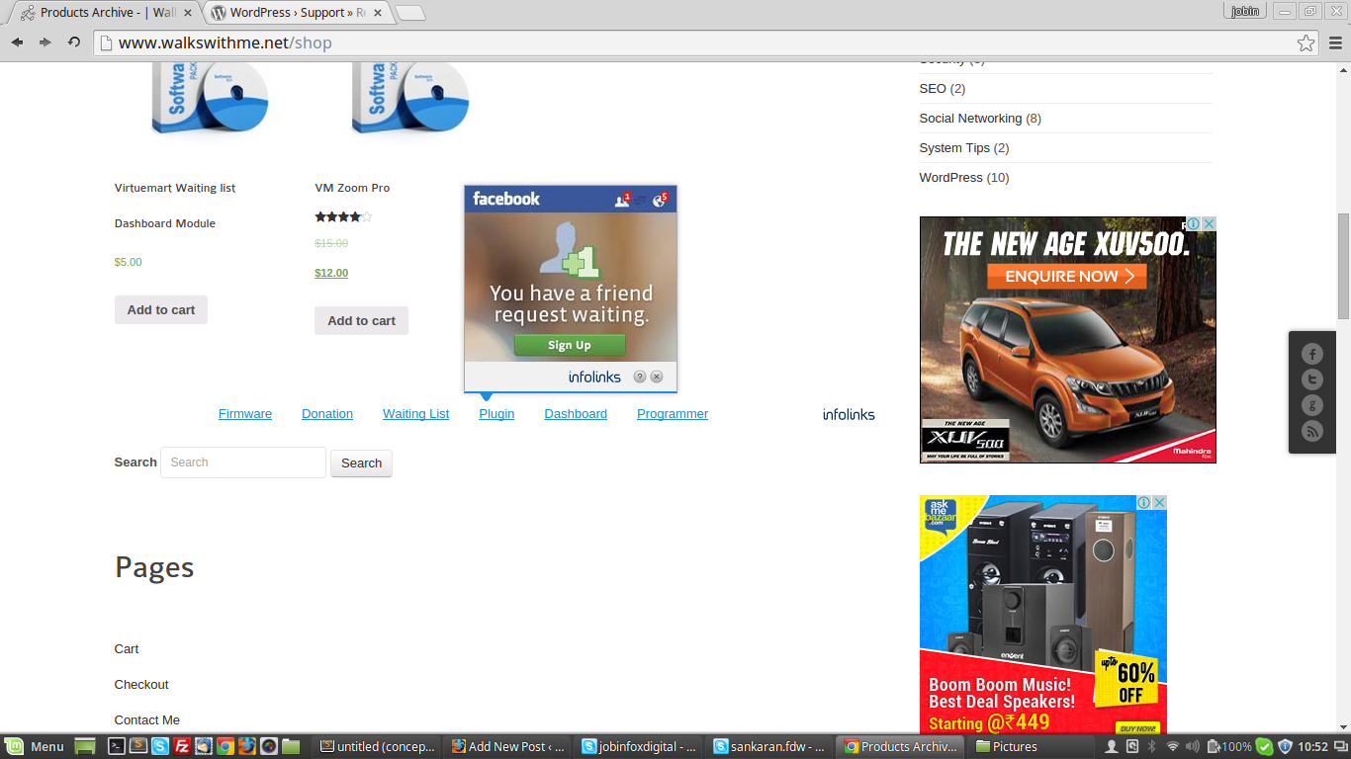
Task: Close the speakers ad via X icon
Action: (x=1159, y=503)
